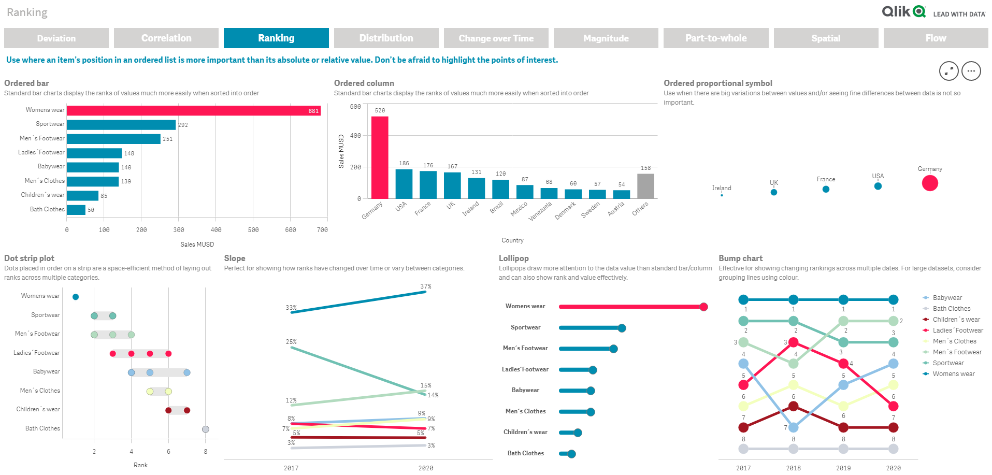Open the Distribution tab
Viewport: 992px width, 475px height.
386,38
